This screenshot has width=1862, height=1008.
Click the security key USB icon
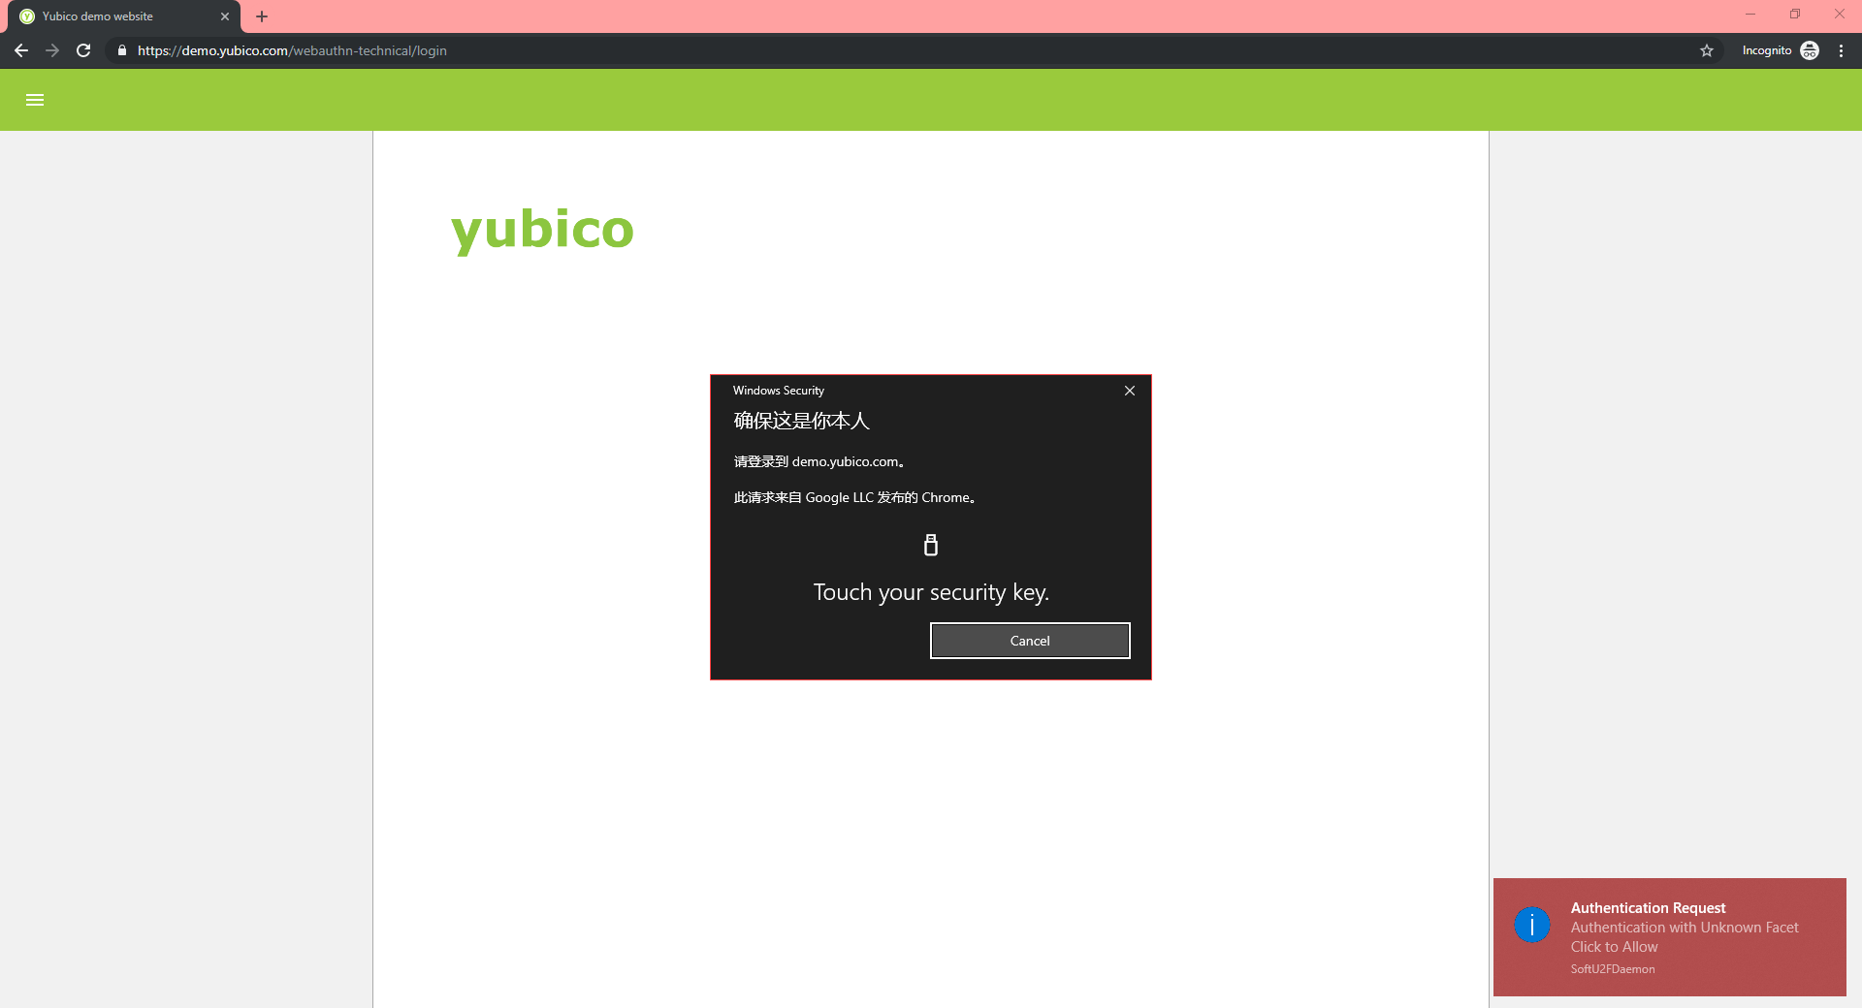(x=931, y=545)
